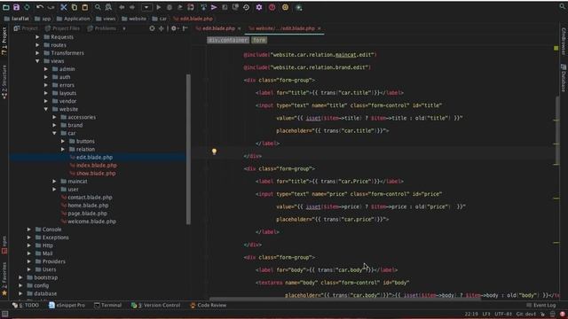The width and height of the screenshot is (568, 319).
Task: Collapse the views folder
Action: pos(37,61)
